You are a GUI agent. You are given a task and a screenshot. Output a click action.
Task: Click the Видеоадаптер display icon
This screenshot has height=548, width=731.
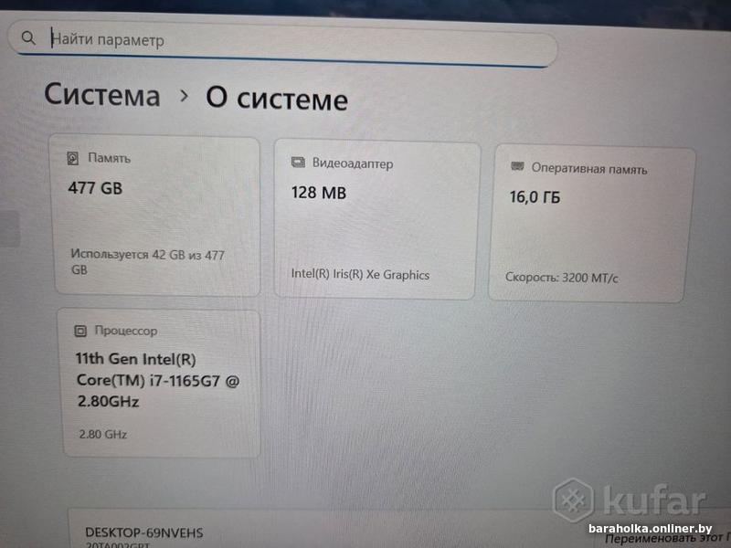(x=298, y=163)
